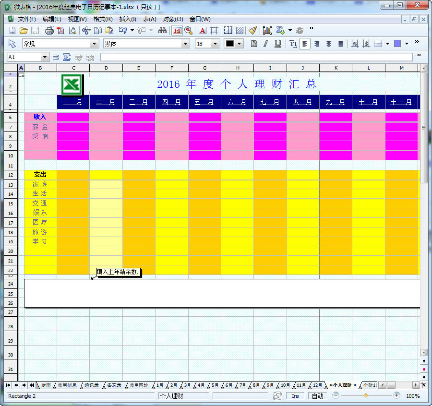Click the zoom out minus button
The width and height of the screenshot is (432, 406).
(336, 395)
